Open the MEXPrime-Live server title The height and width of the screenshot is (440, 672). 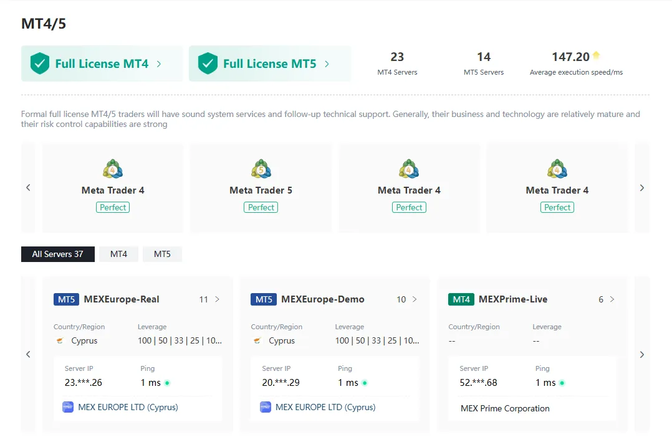coord(513,299)
